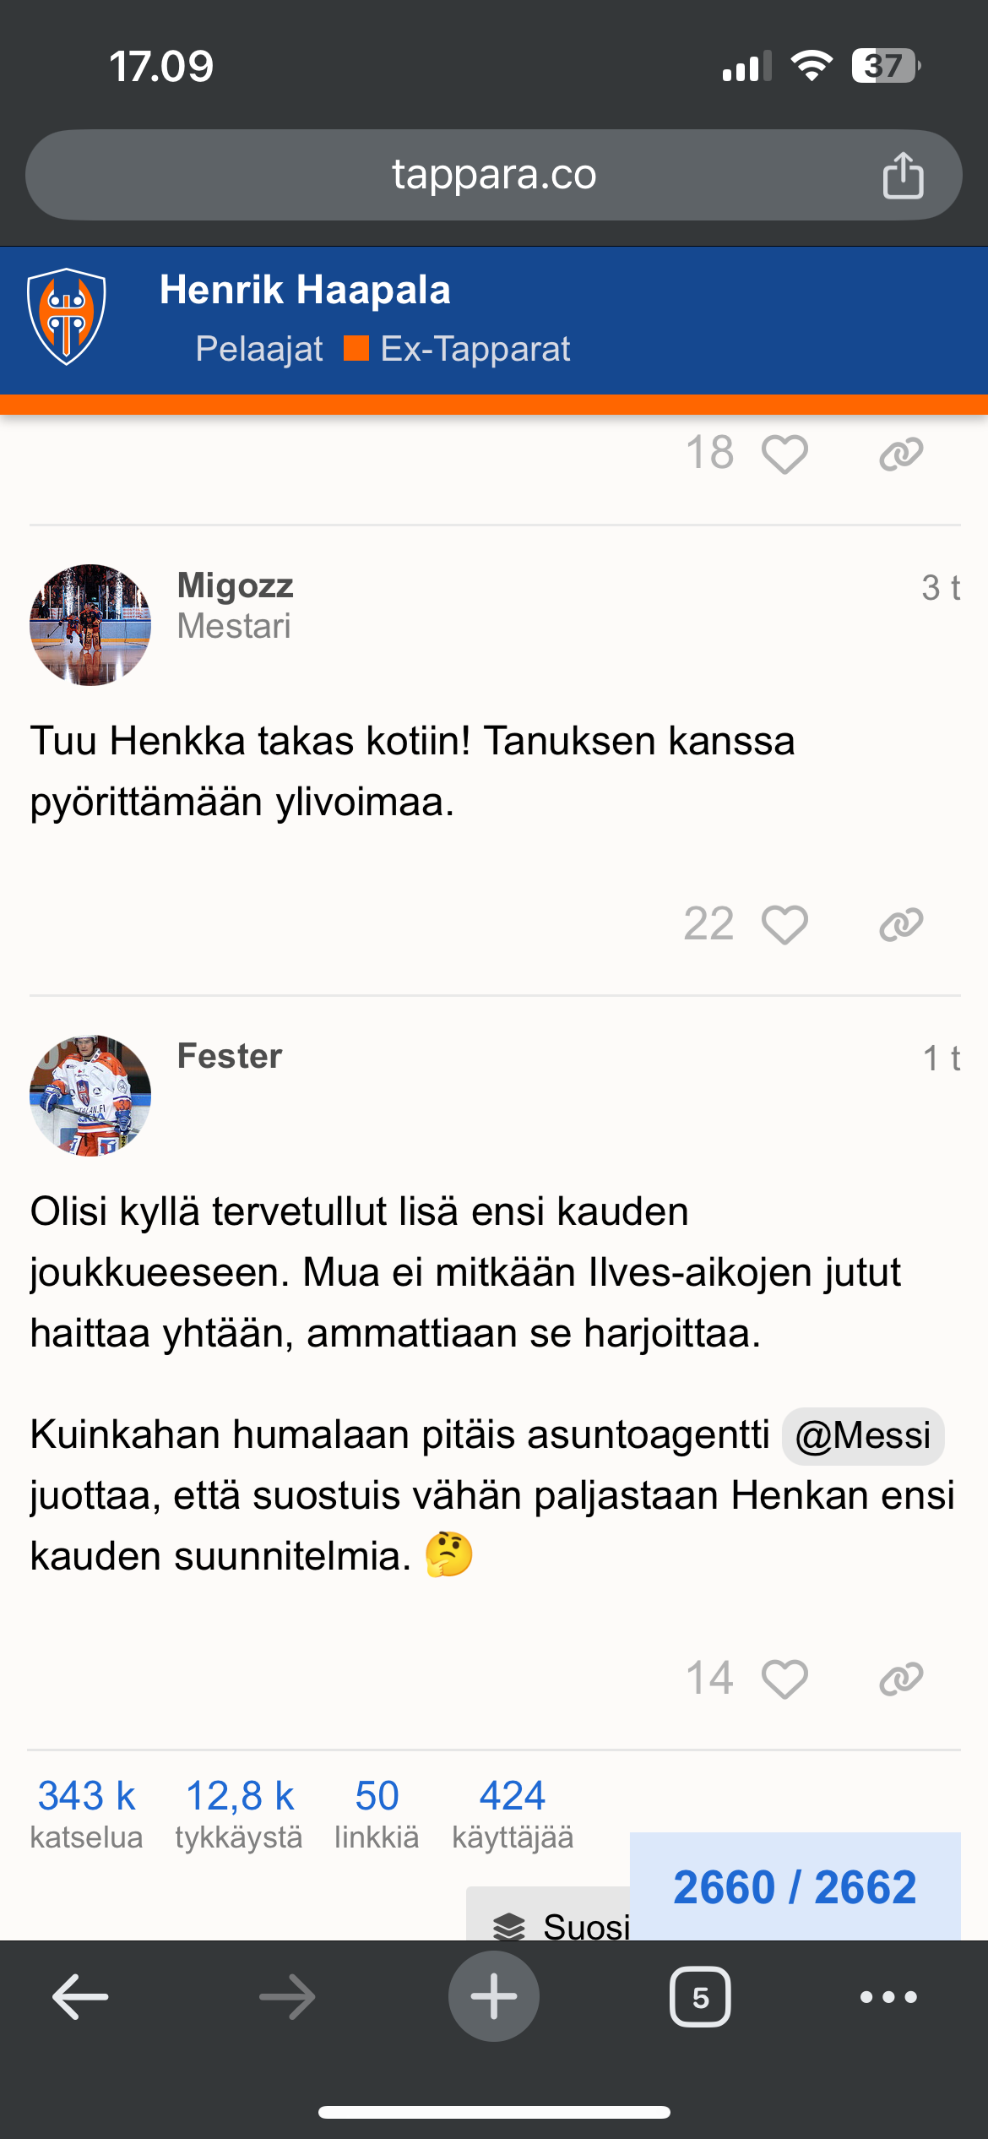Open the Tappara logo home icon
Image resolution: width=988 pixels, height=2139 pixels.
click(67, 317)
